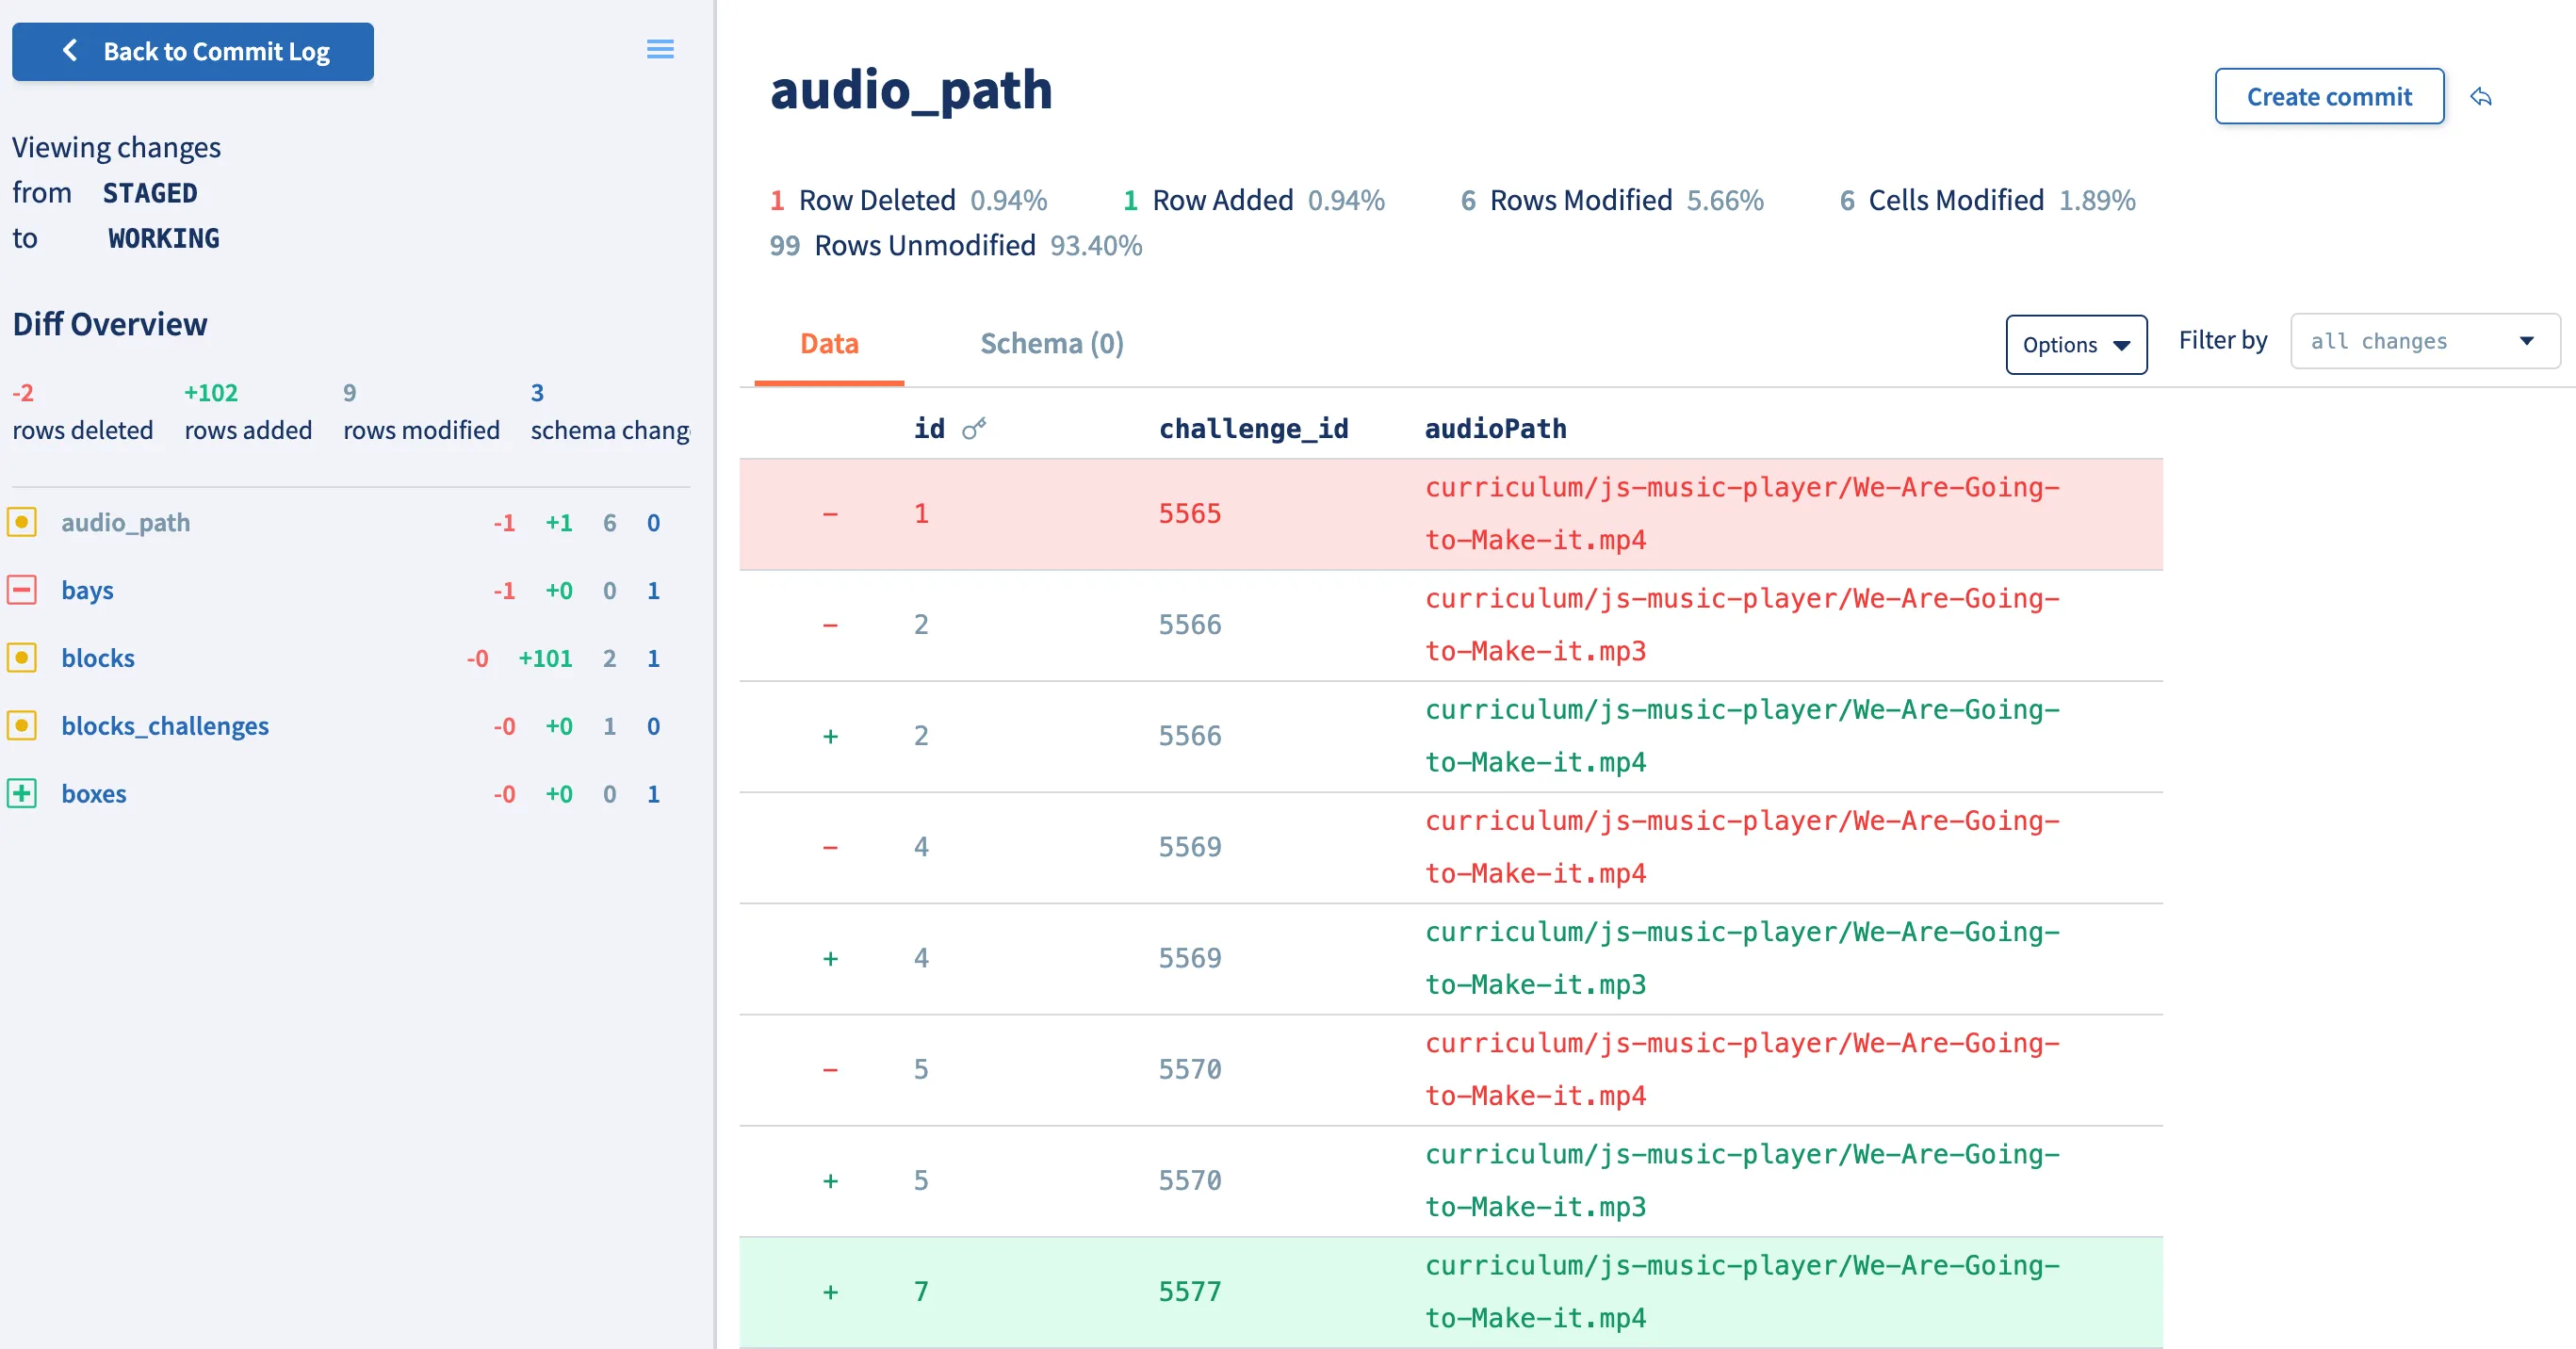Click the deleted row with id 1
Screen dimensions: 2576x1349
point(1450,514)
